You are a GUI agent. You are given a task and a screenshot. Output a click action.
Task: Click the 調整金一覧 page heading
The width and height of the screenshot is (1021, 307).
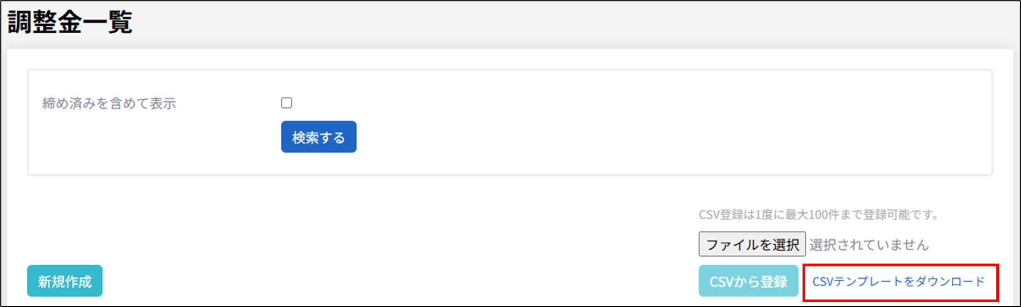[x=70, y=23]
